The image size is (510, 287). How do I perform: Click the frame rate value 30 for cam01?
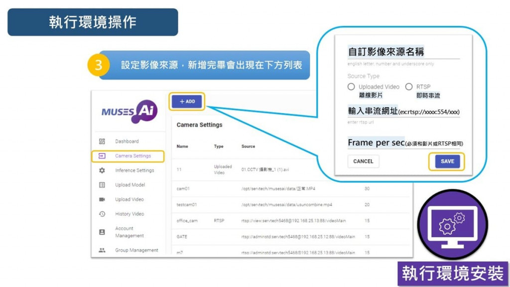[x=367, y=189]
